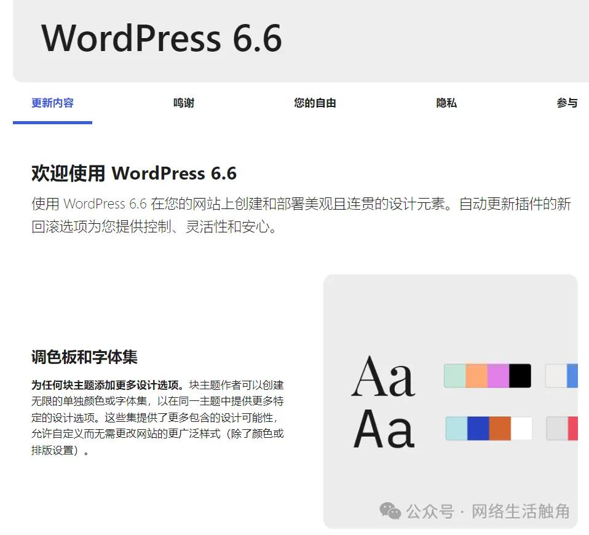Click the WordPress 6.6 page title

(x=161, y=39)
